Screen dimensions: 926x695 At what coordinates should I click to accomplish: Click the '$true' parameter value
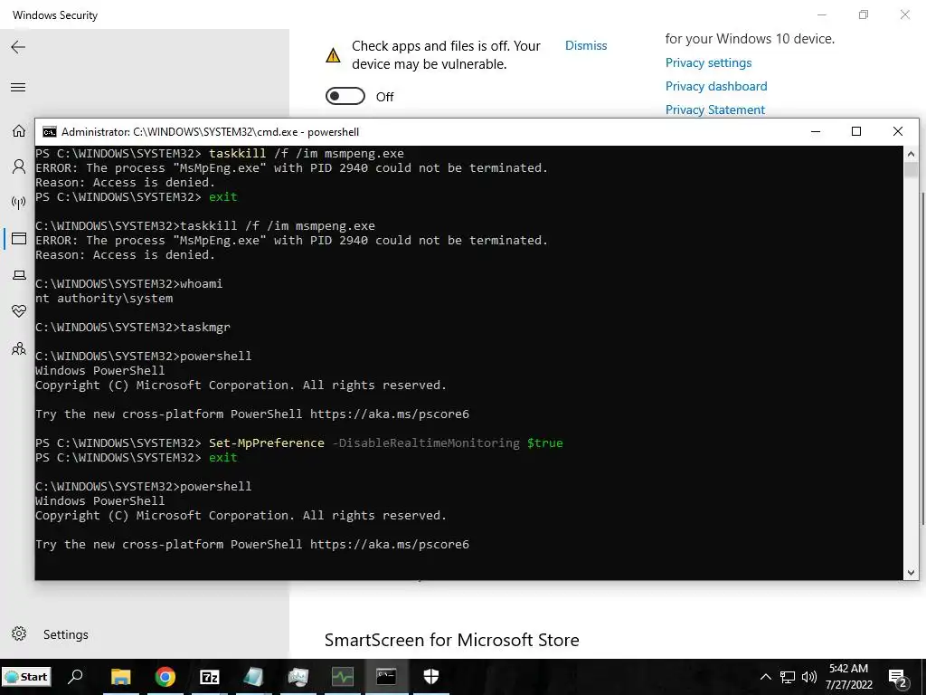(x=545, y=443)
